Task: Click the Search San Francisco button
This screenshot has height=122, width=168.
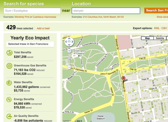Action: 156,10
